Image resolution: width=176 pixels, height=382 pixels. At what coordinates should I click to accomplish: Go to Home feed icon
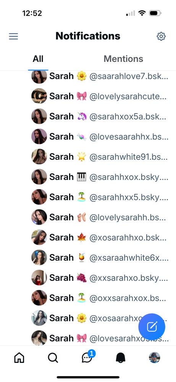tap(19, 358)
